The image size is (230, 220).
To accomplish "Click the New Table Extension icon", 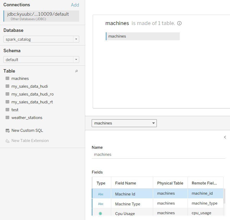I will click(x=7, y=140).
